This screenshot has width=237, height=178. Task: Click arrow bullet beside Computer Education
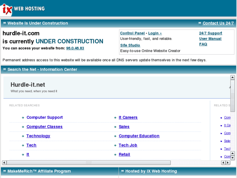pos(115,136)
